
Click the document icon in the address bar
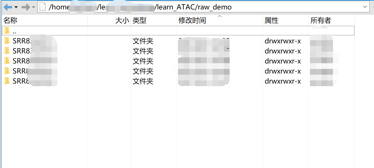click(x=42, y=7)
